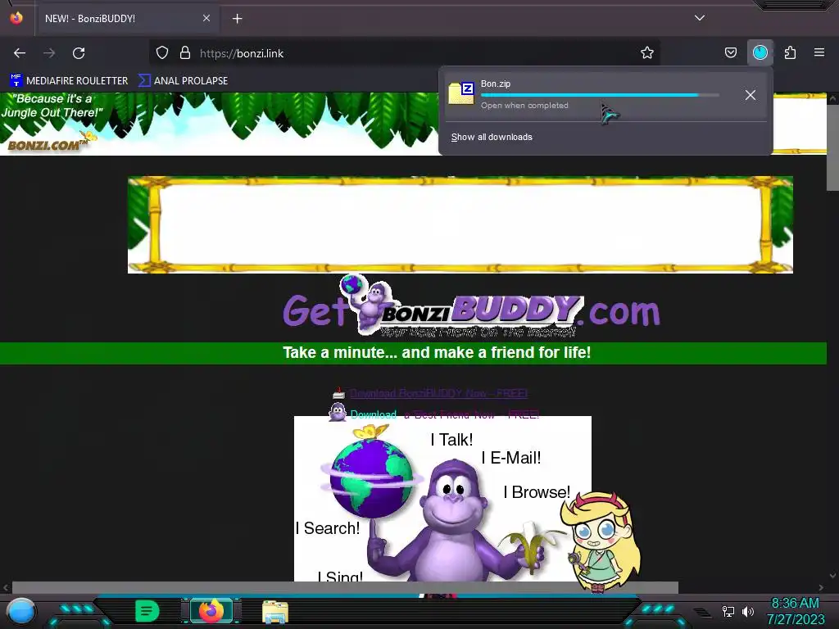
Task: Open the extensions puzzle icon
Action: pos(790,53)
